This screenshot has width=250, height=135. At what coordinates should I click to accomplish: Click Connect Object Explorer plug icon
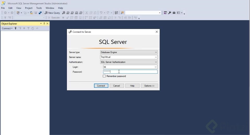[15, 28]
